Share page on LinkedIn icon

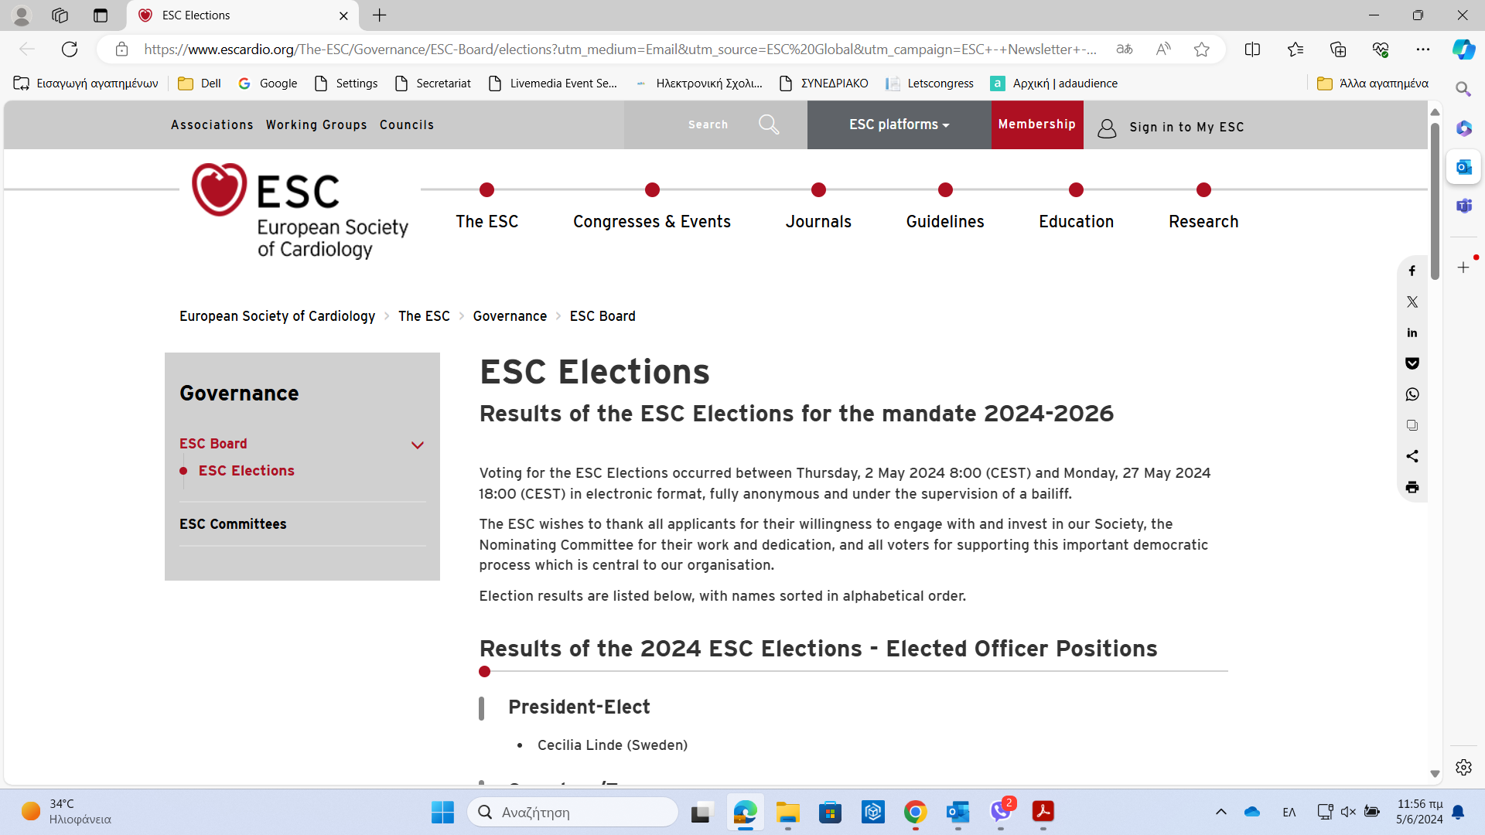pyautogui.click(x=1412, y=332)
